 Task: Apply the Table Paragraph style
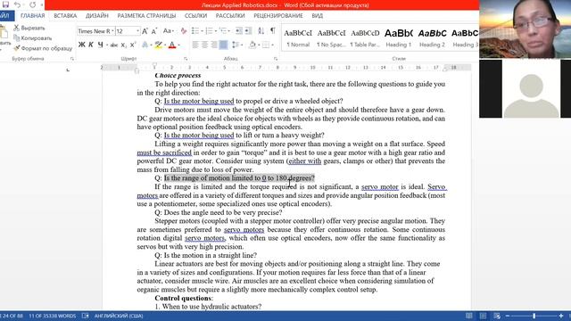point(365,37)
